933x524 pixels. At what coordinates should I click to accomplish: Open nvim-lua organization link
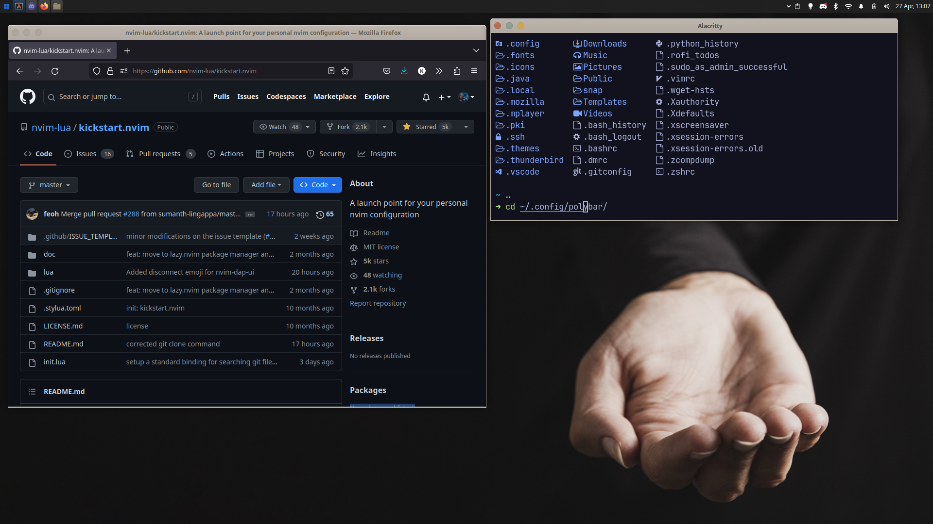(x=51, y=128)
